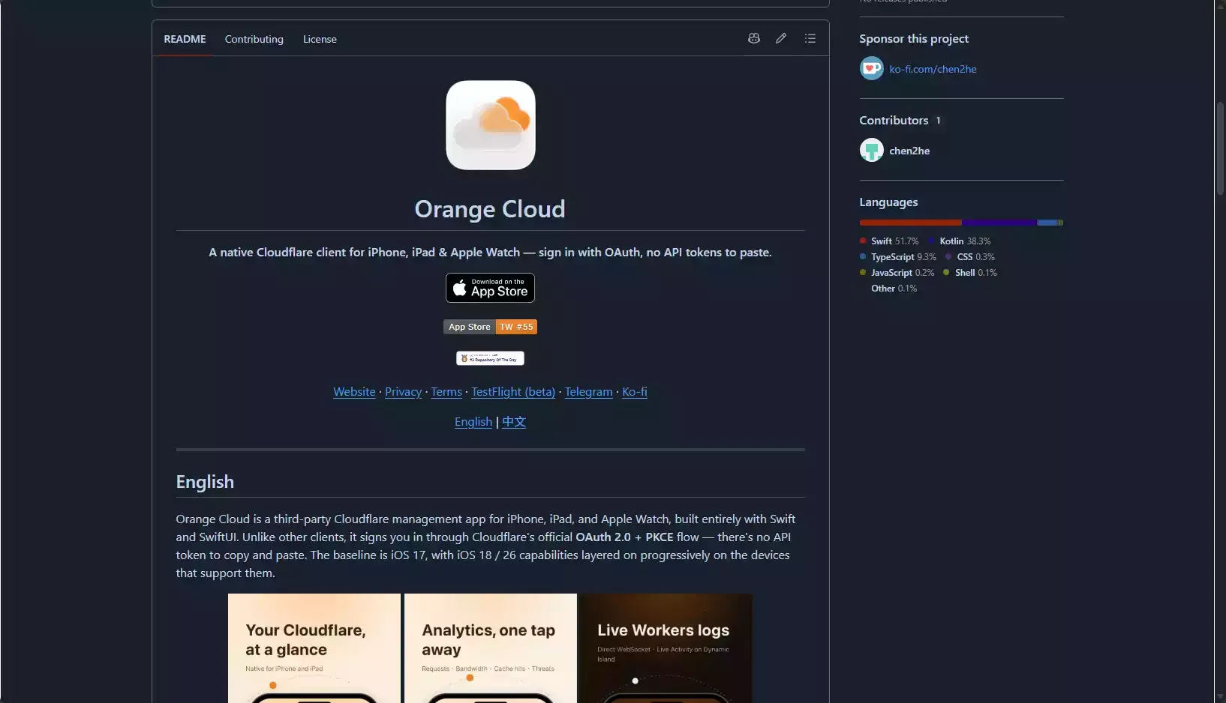Jump to the English section link
This screenshot has width=1226, height=703.
(x=473, y=421)
